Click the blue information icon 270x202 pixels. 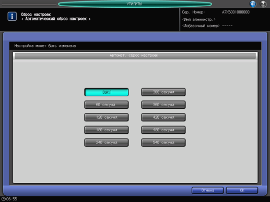coord(12,16)
